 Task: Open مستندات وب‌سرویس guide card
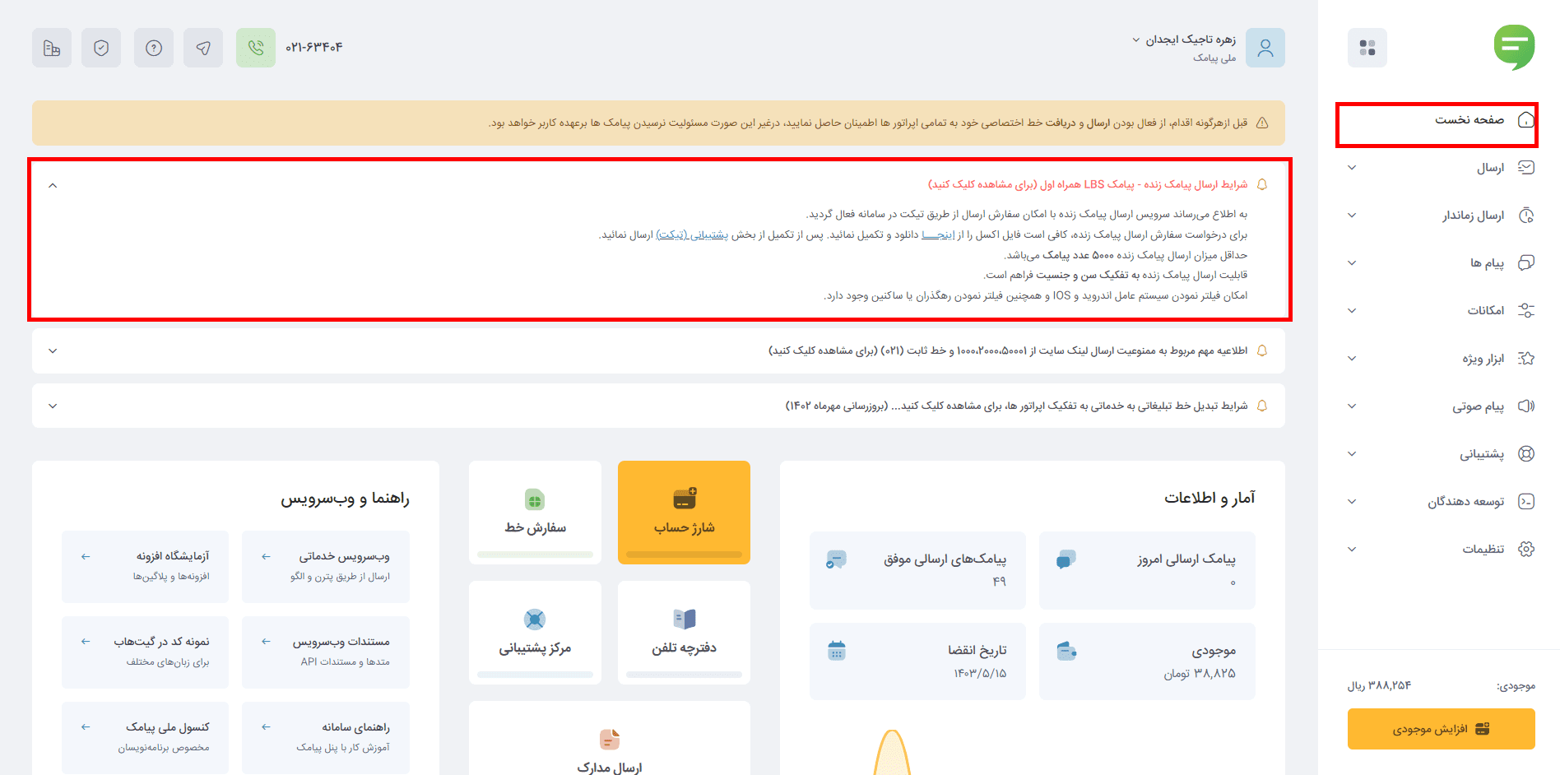pos(326,652)
